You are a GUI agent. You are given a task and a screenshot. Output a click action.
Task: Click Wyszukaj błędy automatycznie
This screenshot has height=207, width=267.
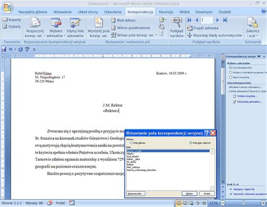pos(215,35)
